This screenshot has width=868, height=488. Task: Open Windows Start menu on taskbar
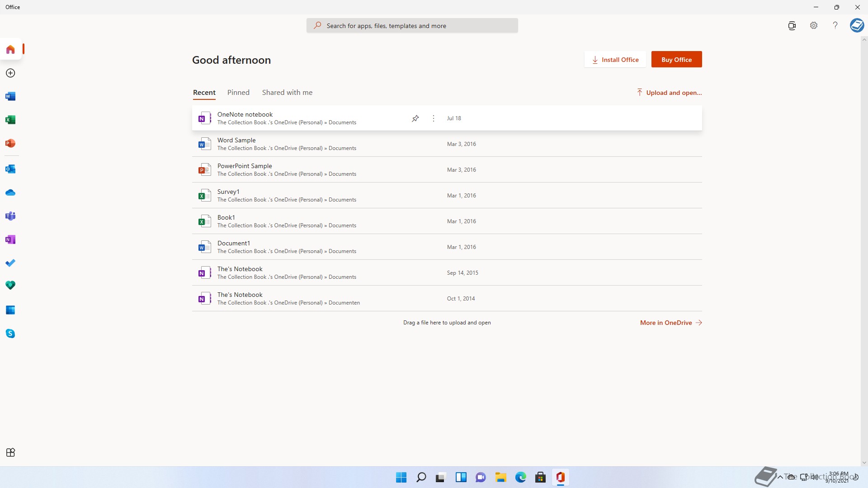[401, 477]
